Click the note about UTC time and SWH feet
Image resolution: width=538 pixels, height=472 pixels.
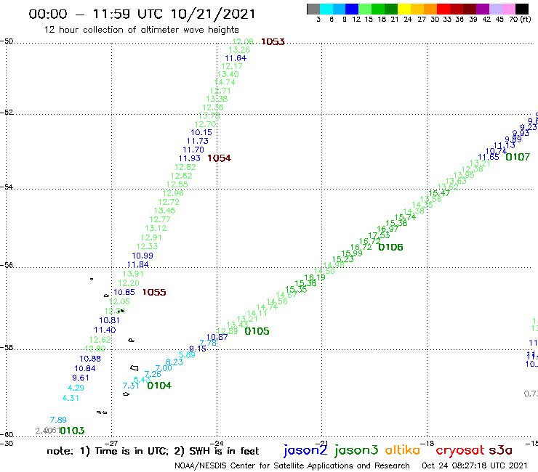click(153, 451)
